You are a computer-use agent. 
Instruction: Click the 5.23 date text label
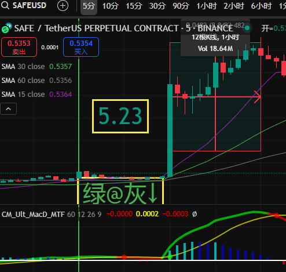click(120, 116)
